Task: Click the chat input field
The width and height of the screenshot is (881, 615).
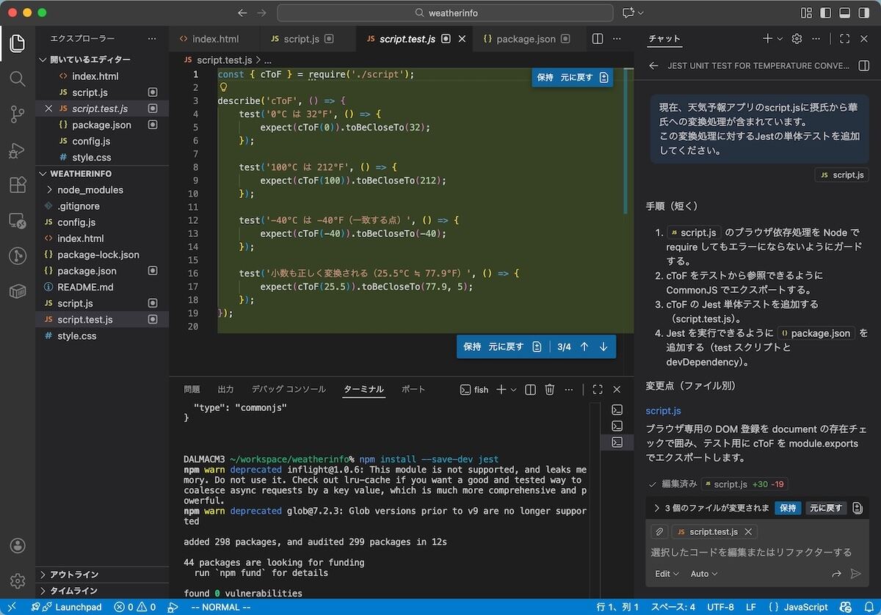Action: [x=749, y=553]
